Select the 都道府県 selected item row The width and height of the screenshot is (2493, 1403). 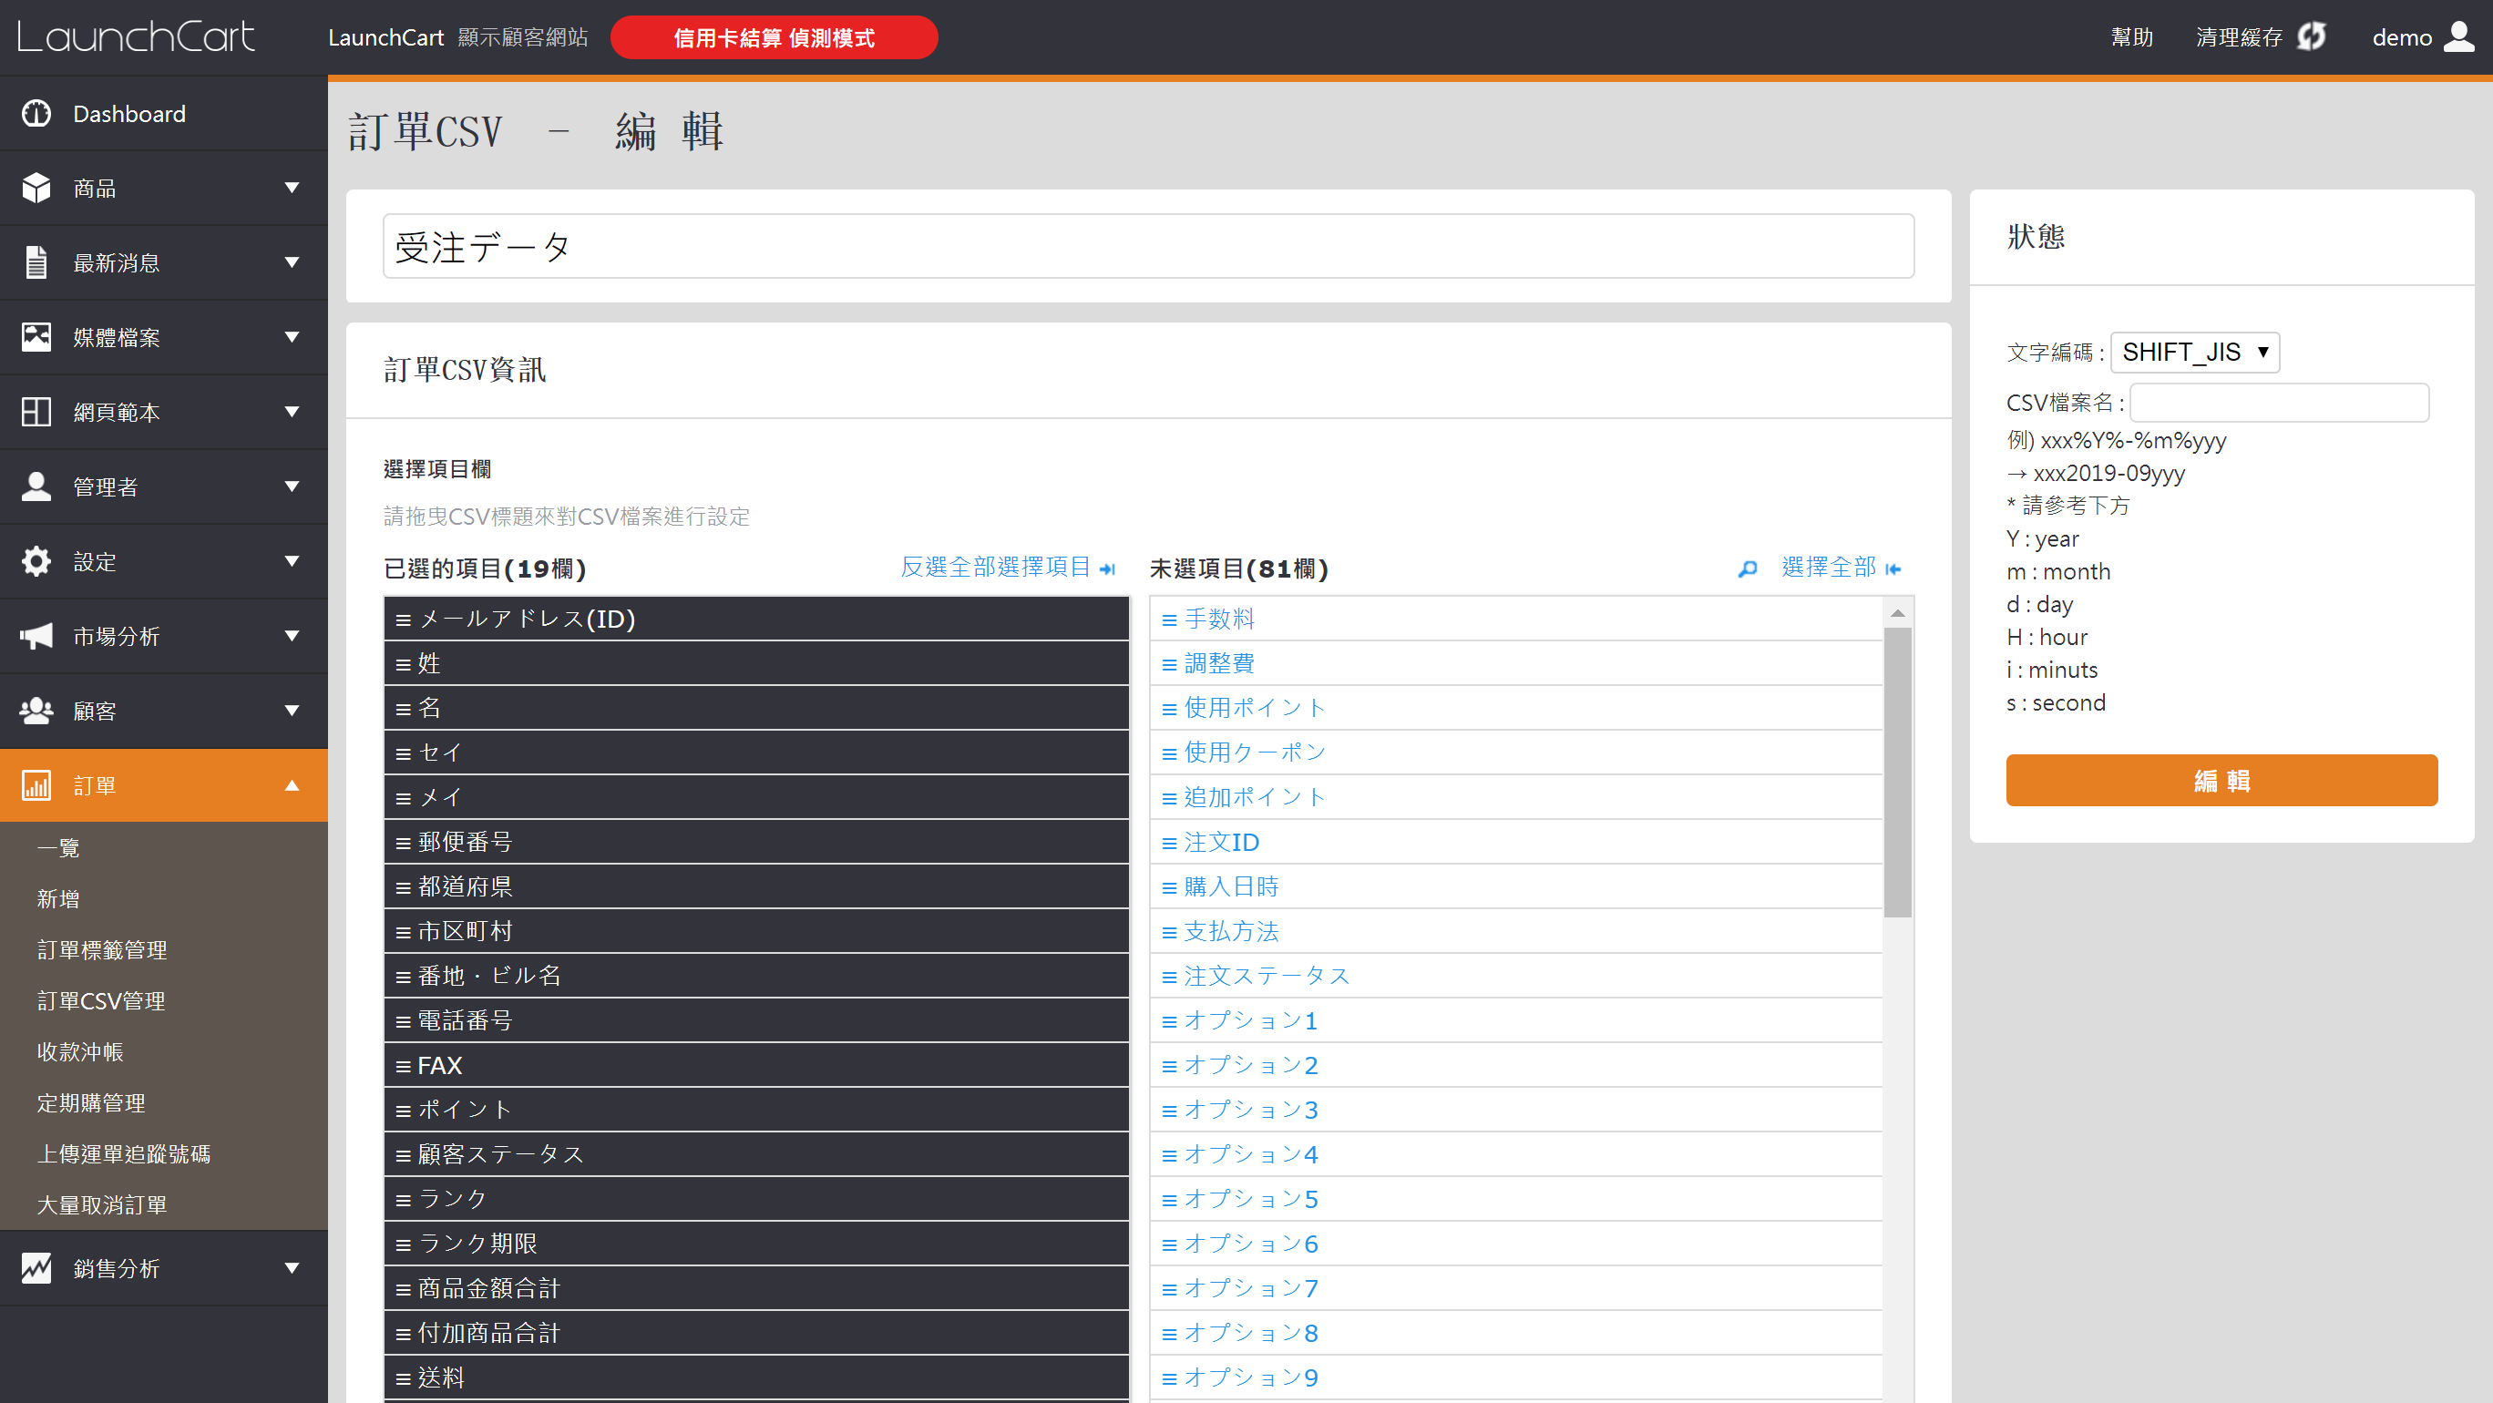756,886
